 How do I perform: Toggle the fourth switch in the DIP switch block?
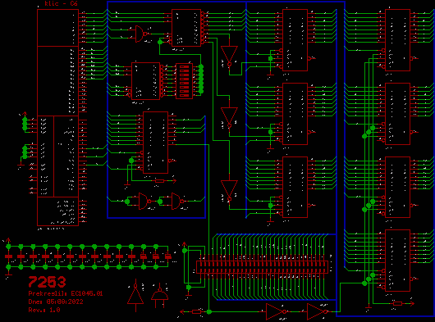point(184,79)
